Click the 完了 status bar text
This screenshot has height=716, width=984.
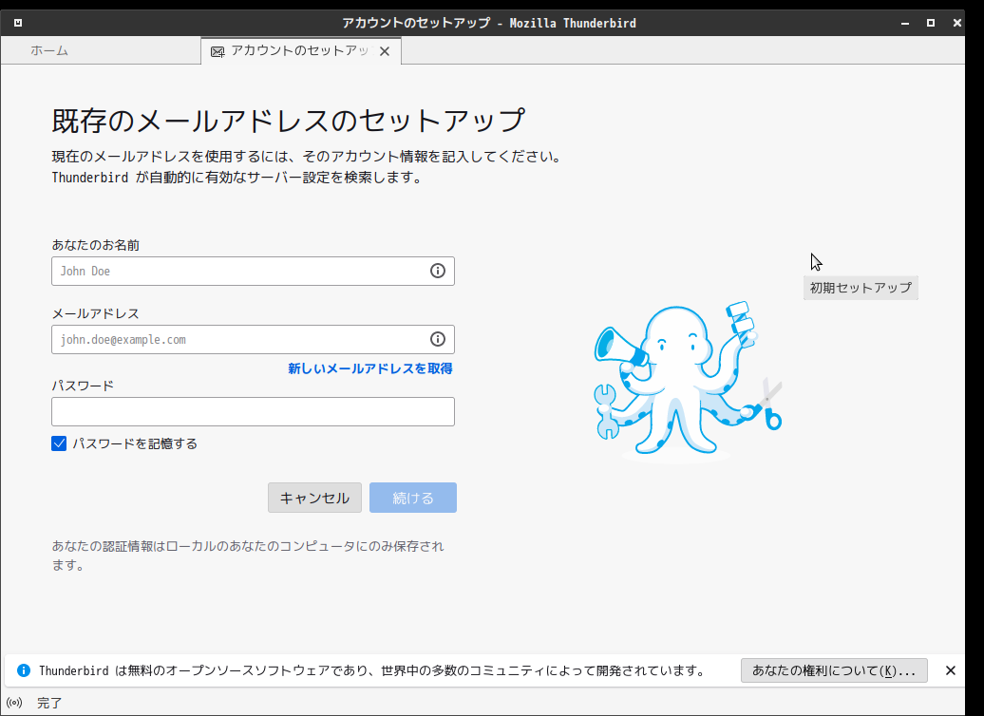(x=49, y=703)
